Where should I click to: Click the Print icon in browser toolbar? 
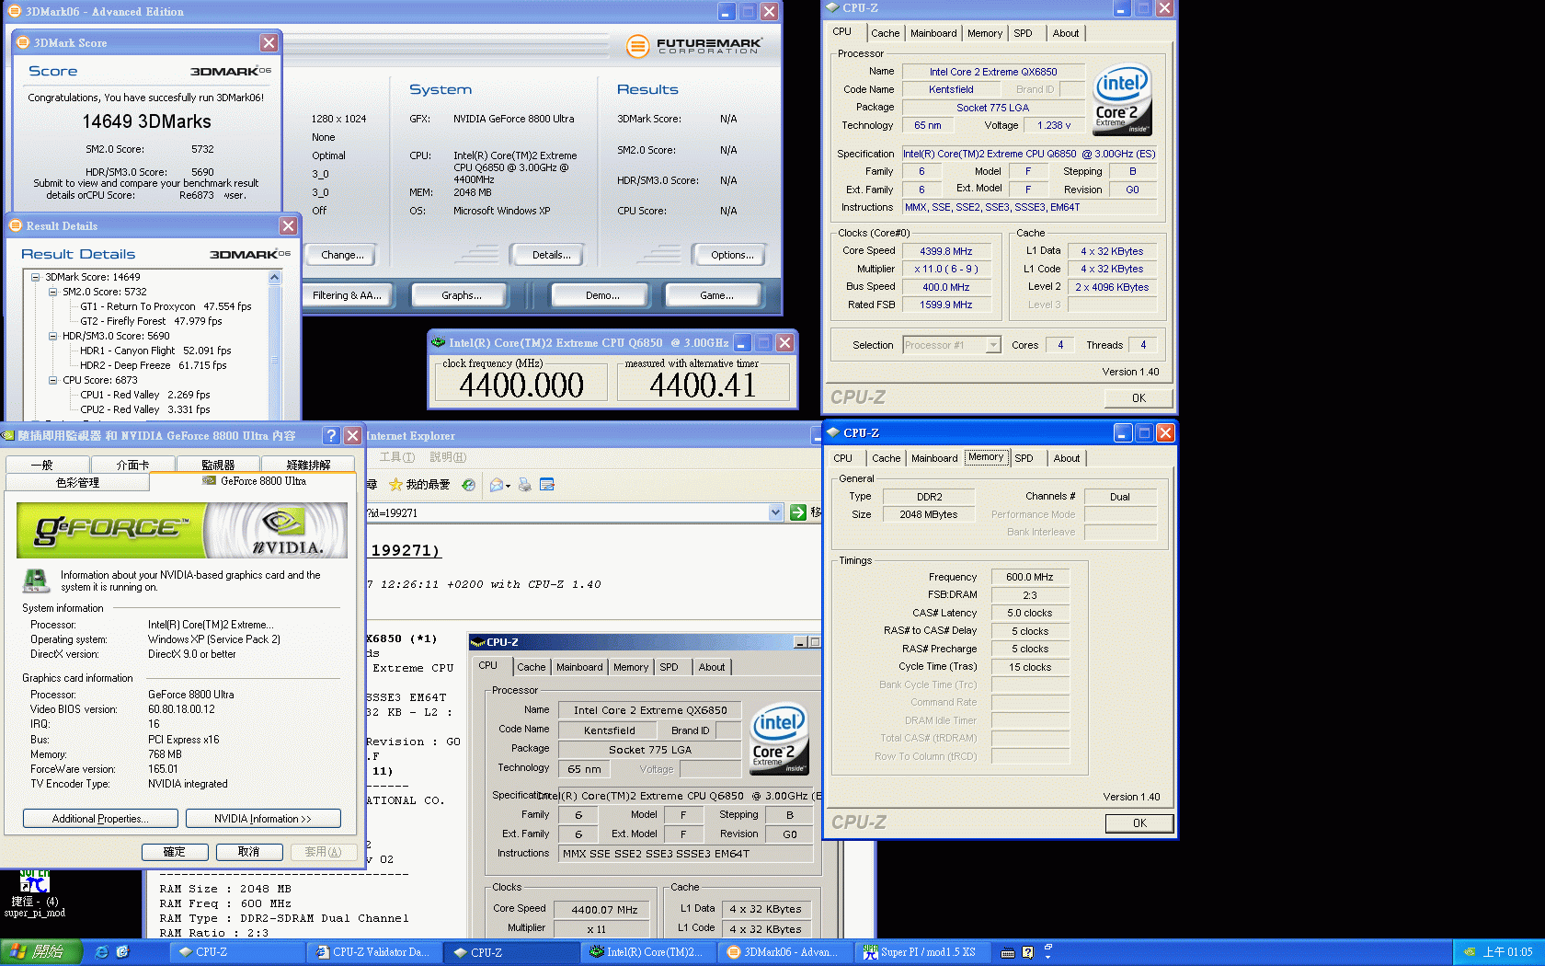[524, 485]
